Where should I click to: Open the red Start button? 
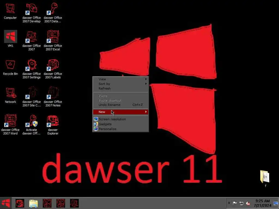6,203
